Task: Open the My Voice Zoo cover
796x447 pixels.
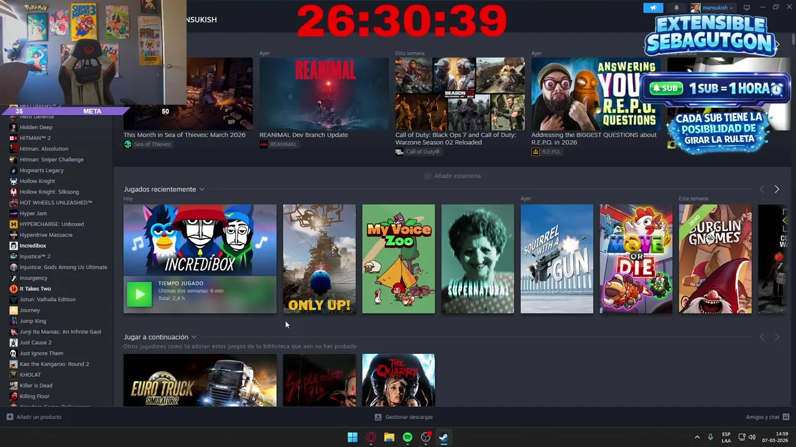Action: pos(399,259)
